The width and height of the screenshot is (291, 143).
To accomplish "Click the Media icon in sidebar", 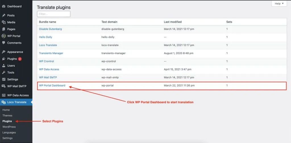I will click(3, 22).
